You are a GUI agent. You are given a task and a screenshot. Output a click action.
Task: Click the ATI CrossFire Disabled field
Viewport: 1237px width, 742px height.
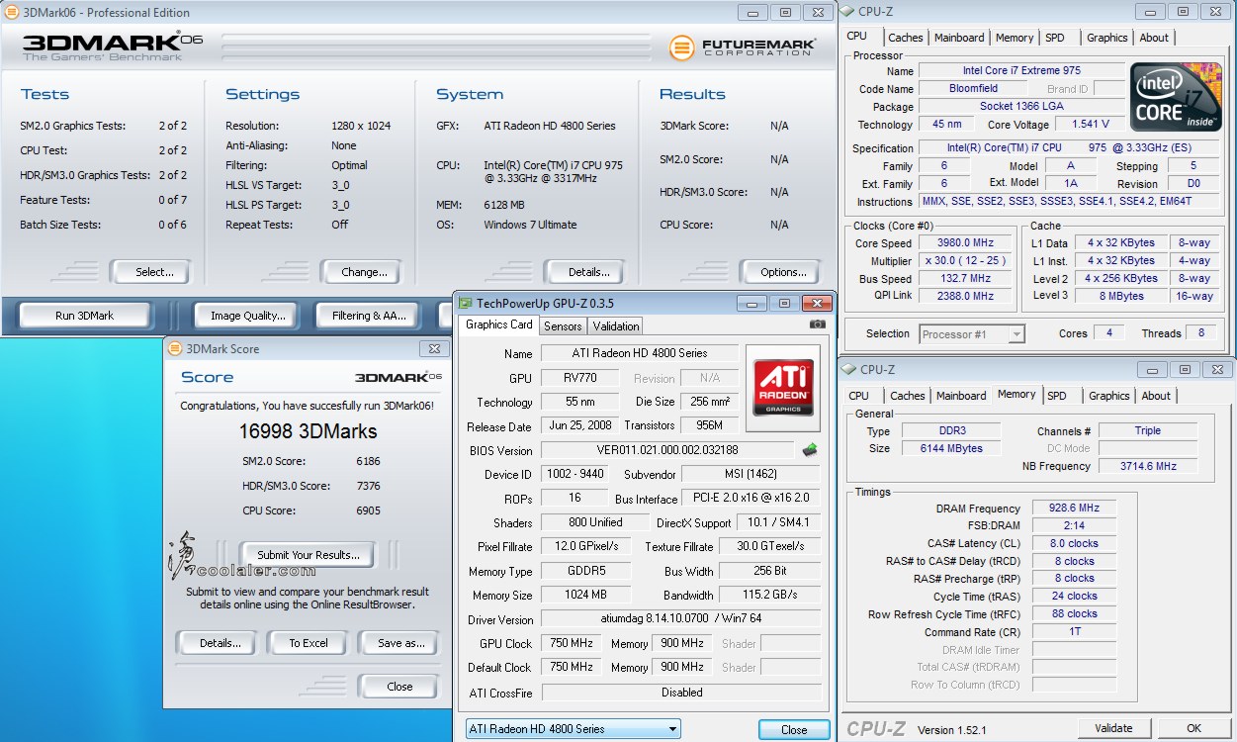pyautogui.click(x=681, y=692)
